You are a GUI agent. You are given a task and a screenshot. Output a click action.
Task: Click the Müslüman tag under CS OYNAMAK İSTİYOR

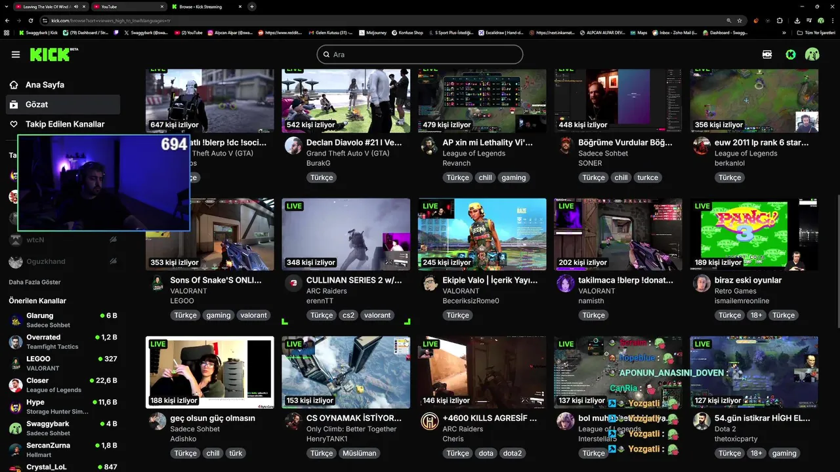(360, 453)
